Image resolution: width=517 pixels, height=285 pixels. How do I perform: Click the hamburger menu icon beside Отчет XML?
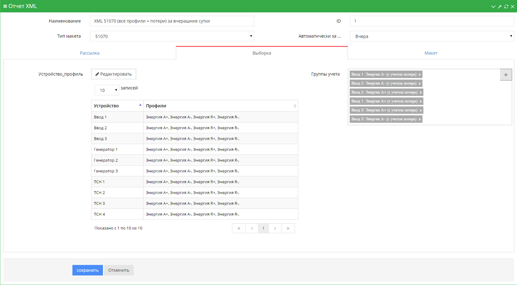point(5,6)
